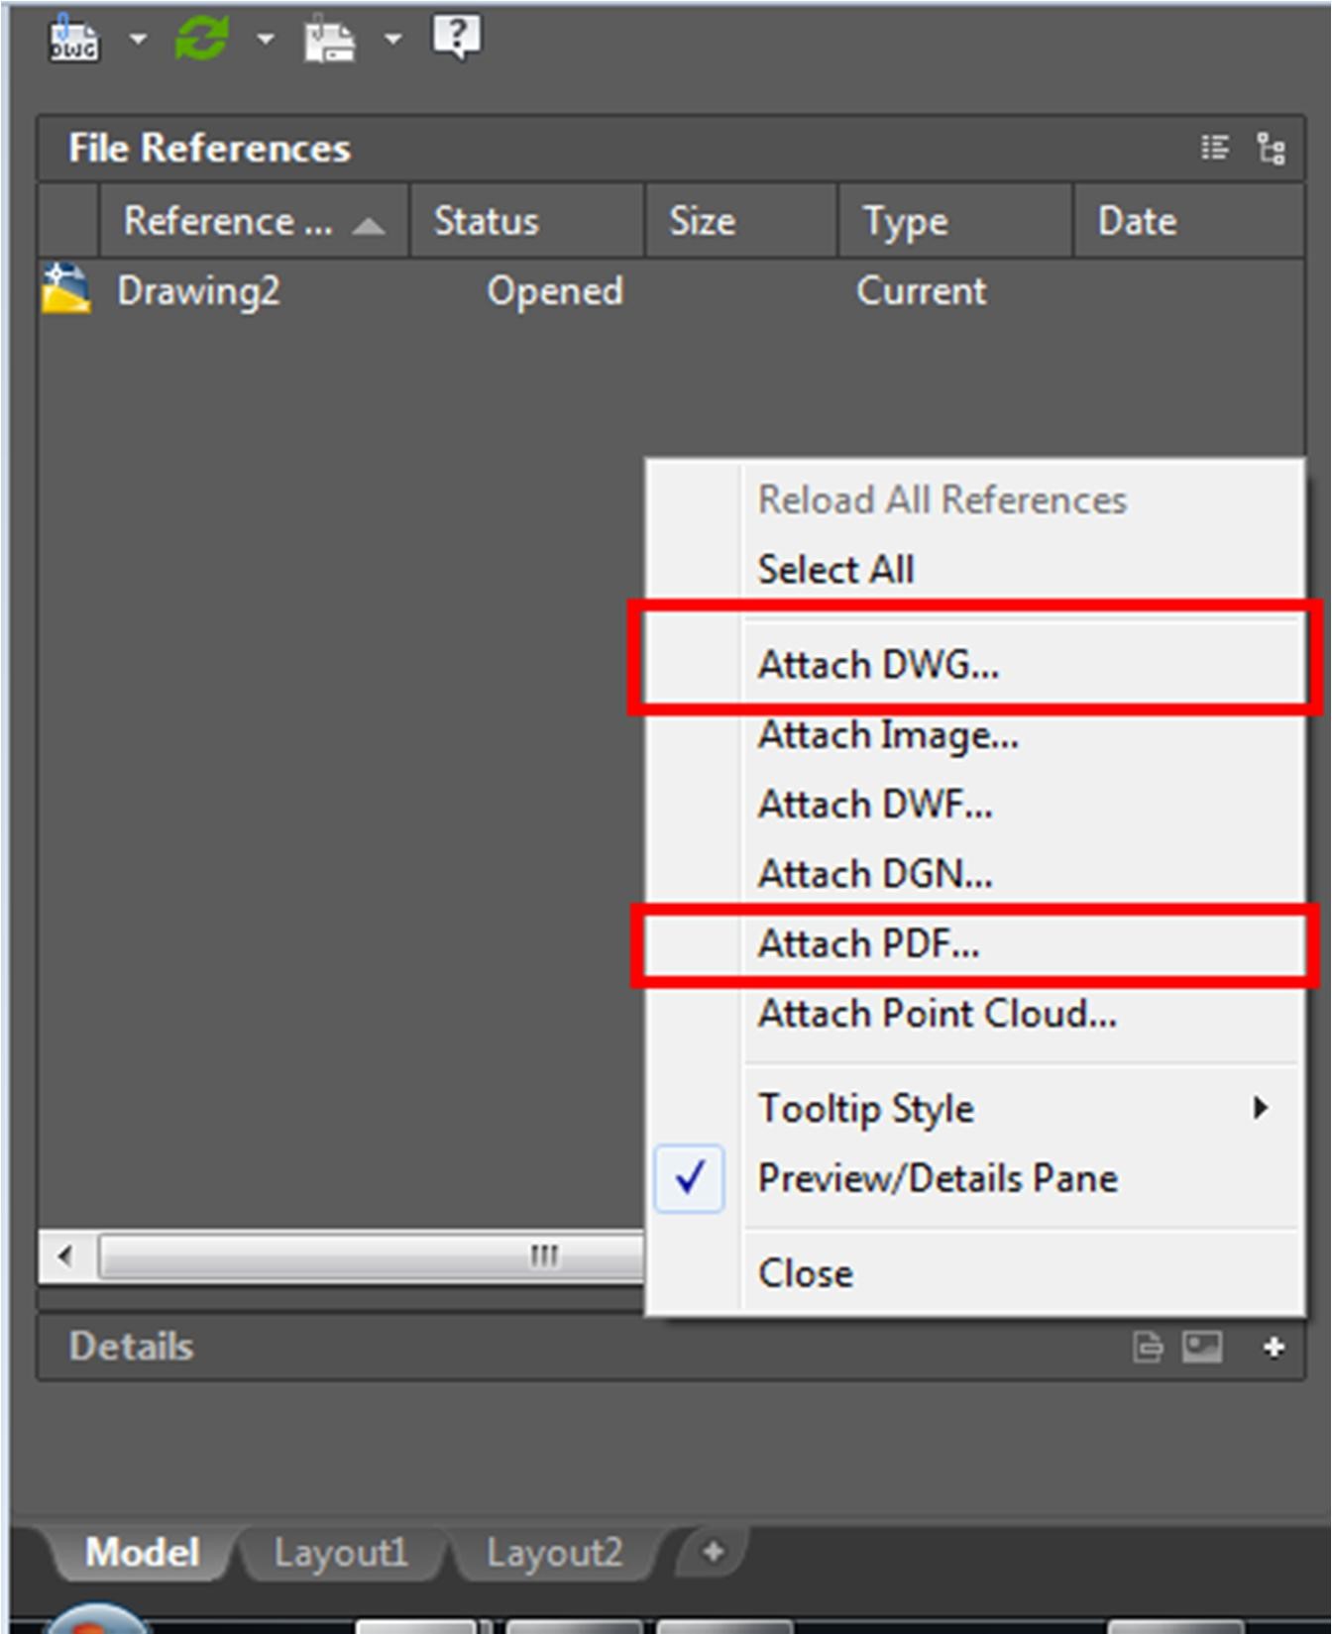Switch to Tree View icon
Image resolution: width=1332 pixels, height=1634 pixels.
1272,149
